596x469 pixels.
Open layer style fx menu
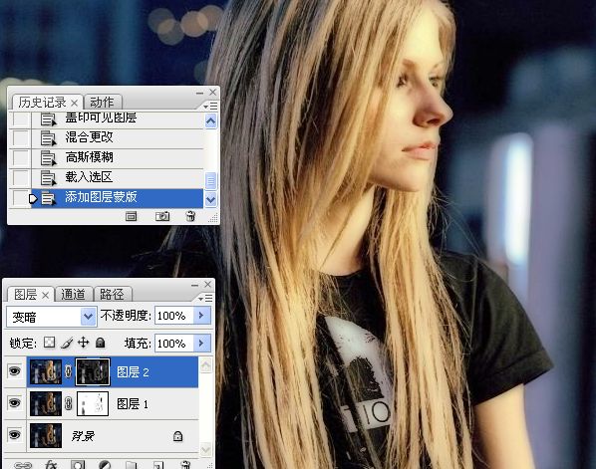51,465
